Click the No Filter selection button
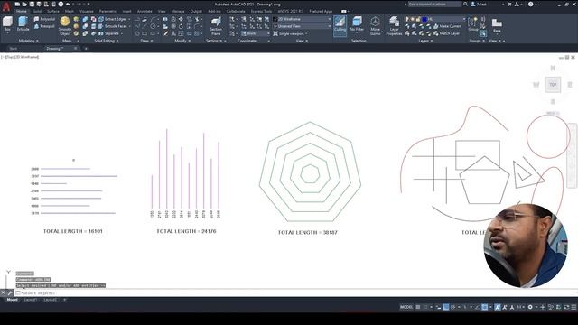 click(357, 24)
